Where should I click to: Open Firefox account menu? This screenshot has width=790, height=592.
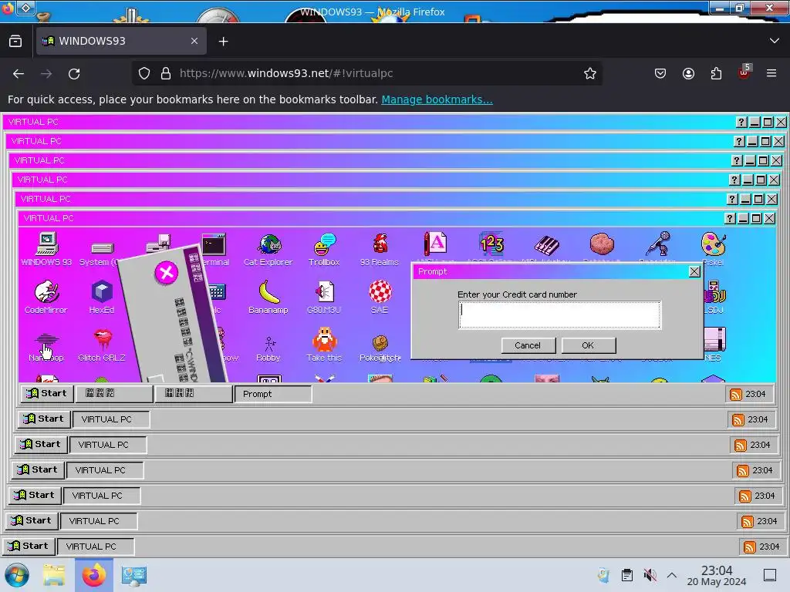click(x=688, y=73)
